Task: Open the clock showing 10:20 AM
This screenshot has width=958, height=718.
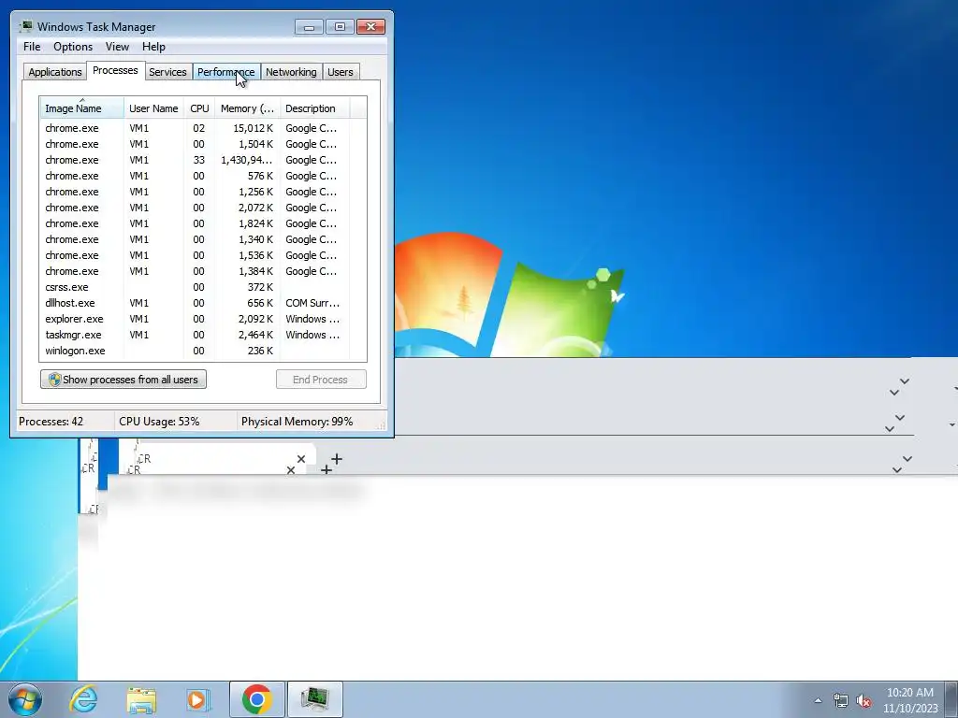Action: [909, 700]
